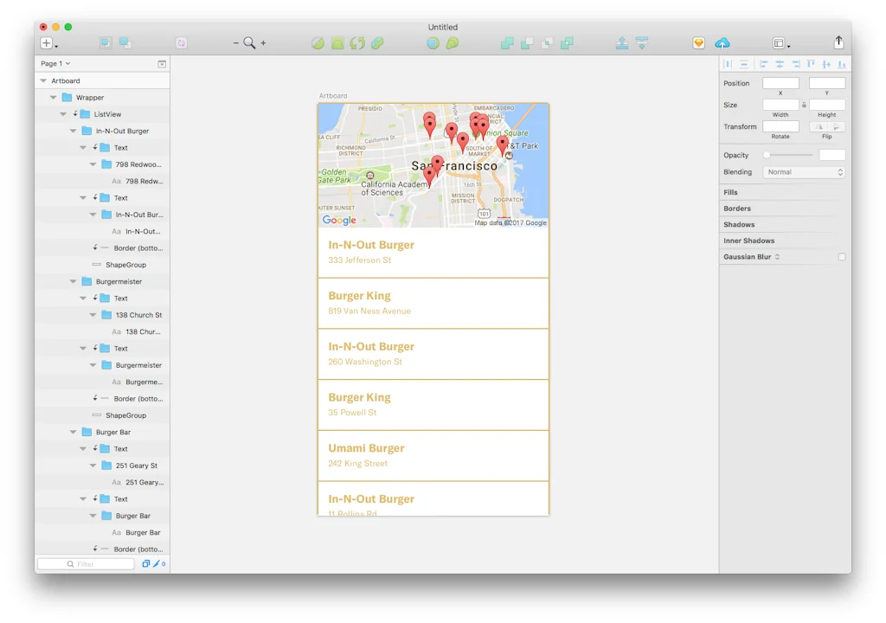
Task: Expand the Fills section header
Action: [x=731, y=192]
